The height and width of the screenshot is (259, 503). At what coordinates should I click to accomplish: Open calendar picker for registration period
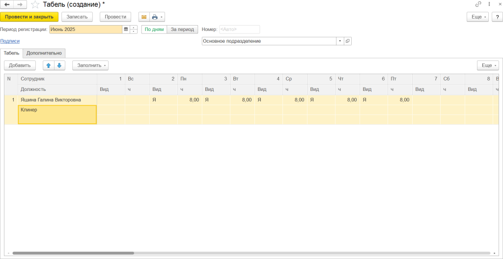pos(126,29)
